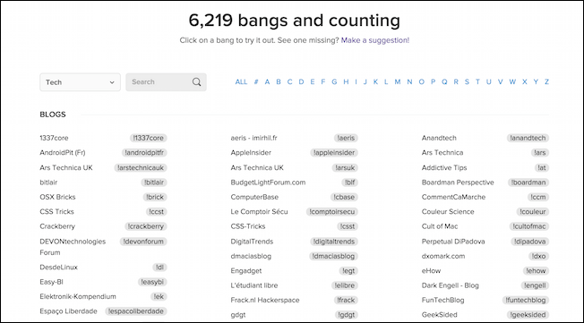
Task: Click the !dxo bang tag
Action: point(538,256)
